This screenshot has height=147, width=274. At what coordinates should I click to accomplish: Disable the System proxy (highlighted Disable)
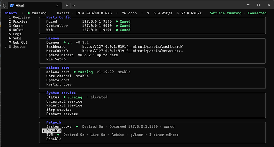click(52, 131)
